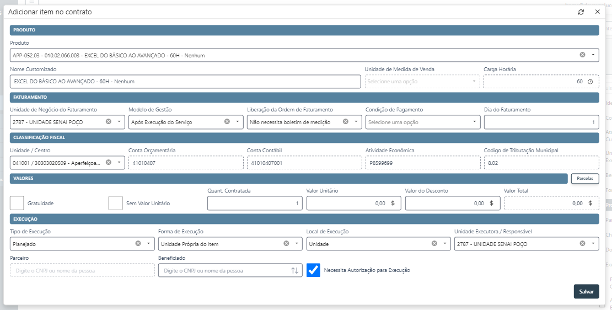Click the refresh icon in dialog header
Screen dimensions: 612x310
581,12
